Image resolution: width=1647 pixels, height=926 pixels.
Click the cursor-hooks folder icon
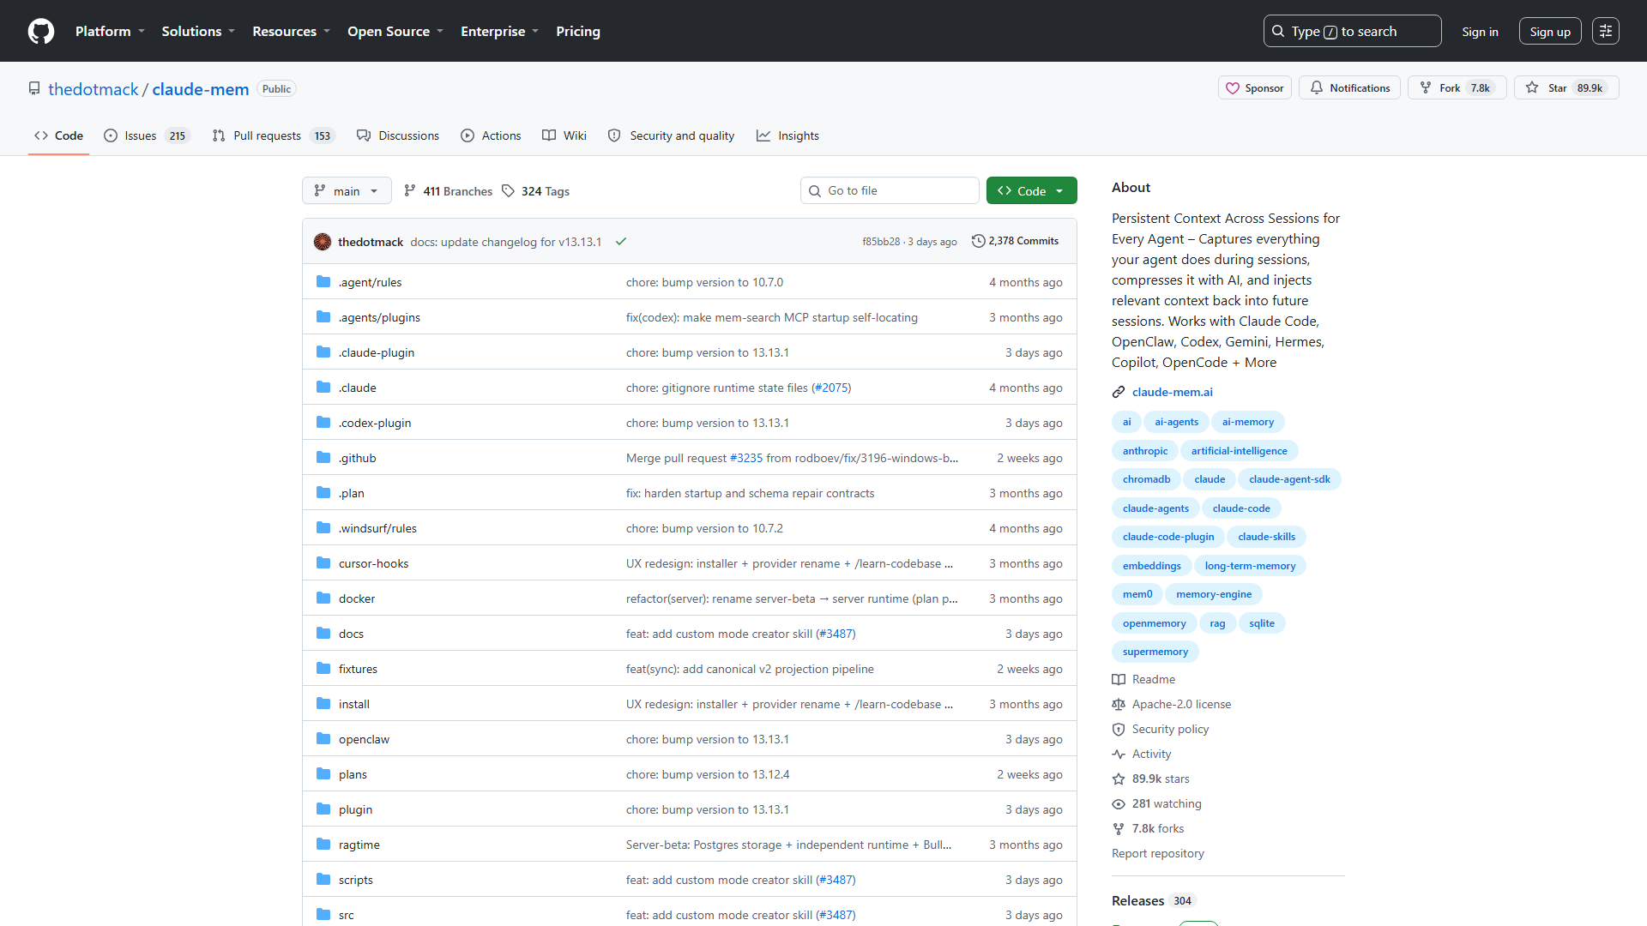click(x=323, y=563)
